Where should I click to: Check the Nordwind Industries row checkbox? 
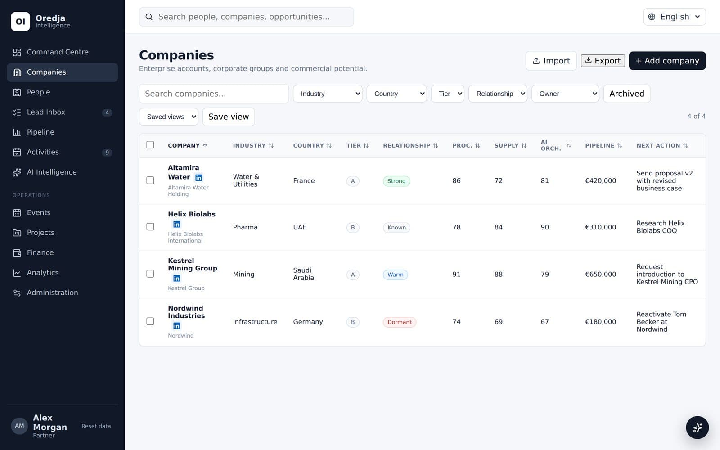click(x=150, y=321)
